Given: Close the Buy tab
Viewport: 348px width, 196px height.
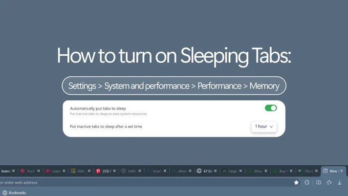Looking at the screenshot, I should pyautogui.click(x=291, y=171).
